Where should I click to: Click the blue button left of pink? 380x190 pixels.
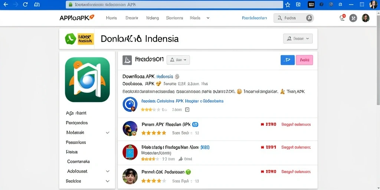(288, 60)
